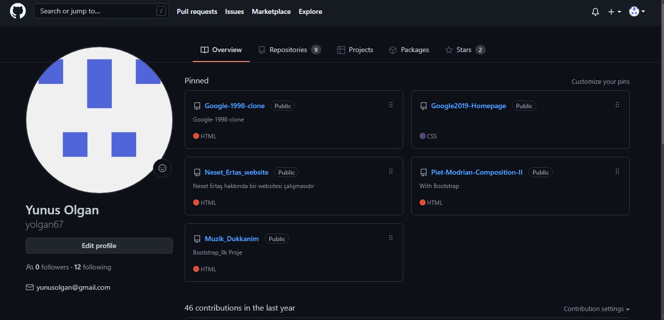Click the Yunus Olgan name heading

(x=63, y=210)
